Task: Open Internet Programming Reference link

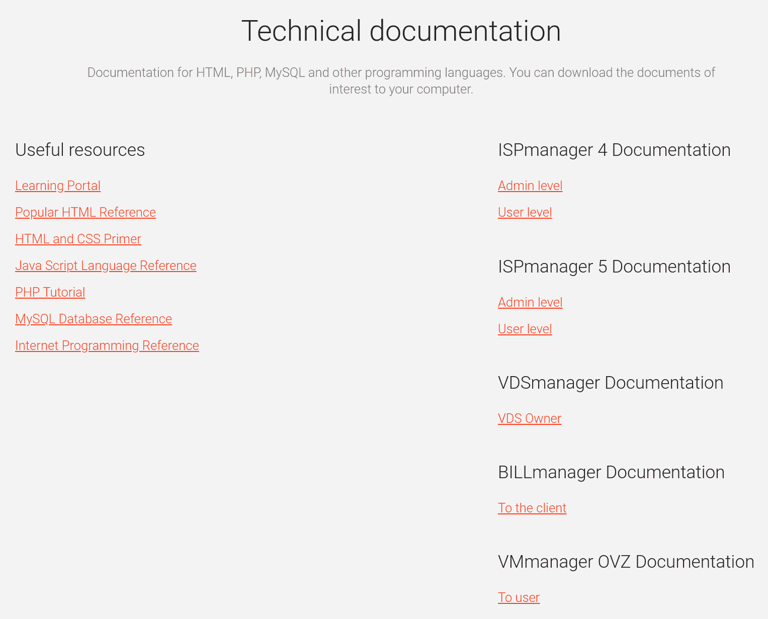Action: click(107, 345)
